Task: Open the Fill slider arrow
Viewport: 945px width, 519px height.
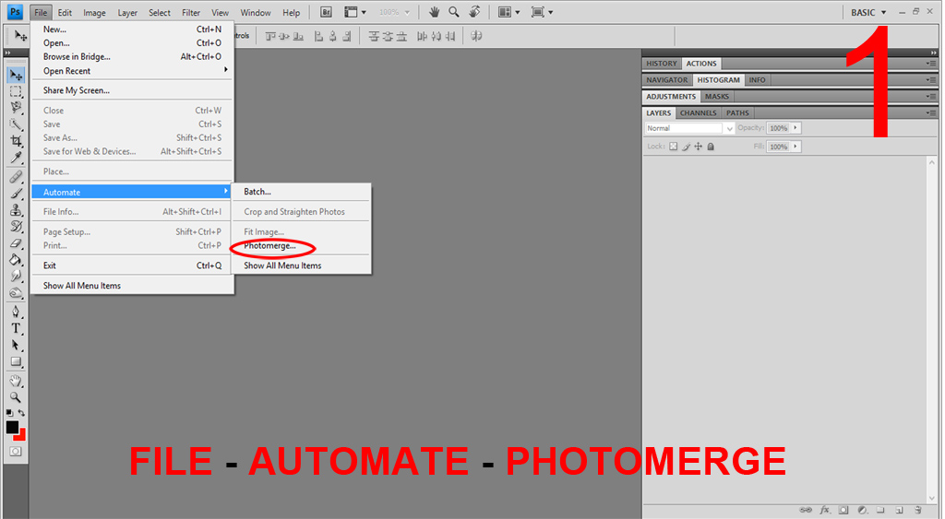Action: [x=795, y=147]
